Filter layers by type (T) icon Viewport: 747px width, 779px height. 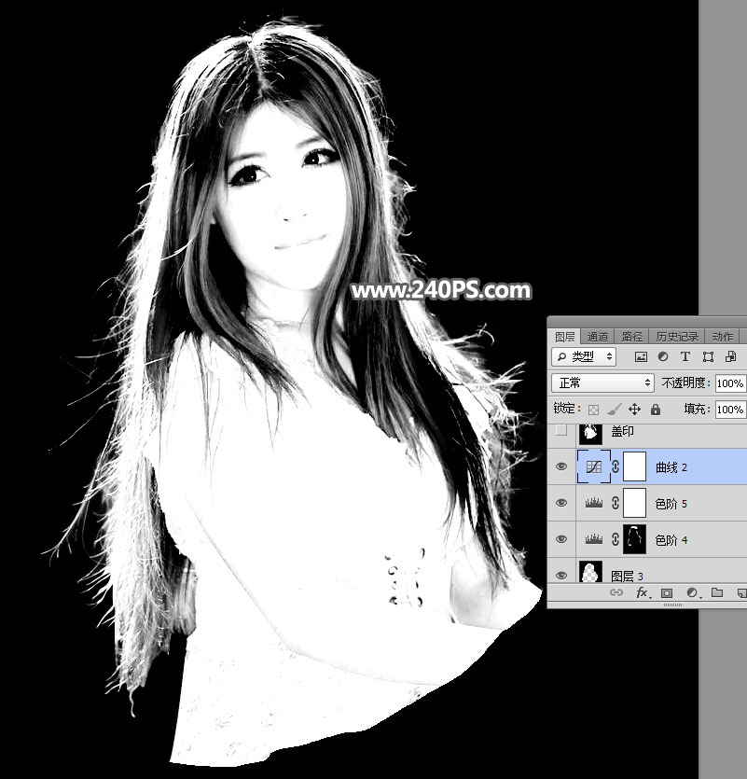[685, 356]
